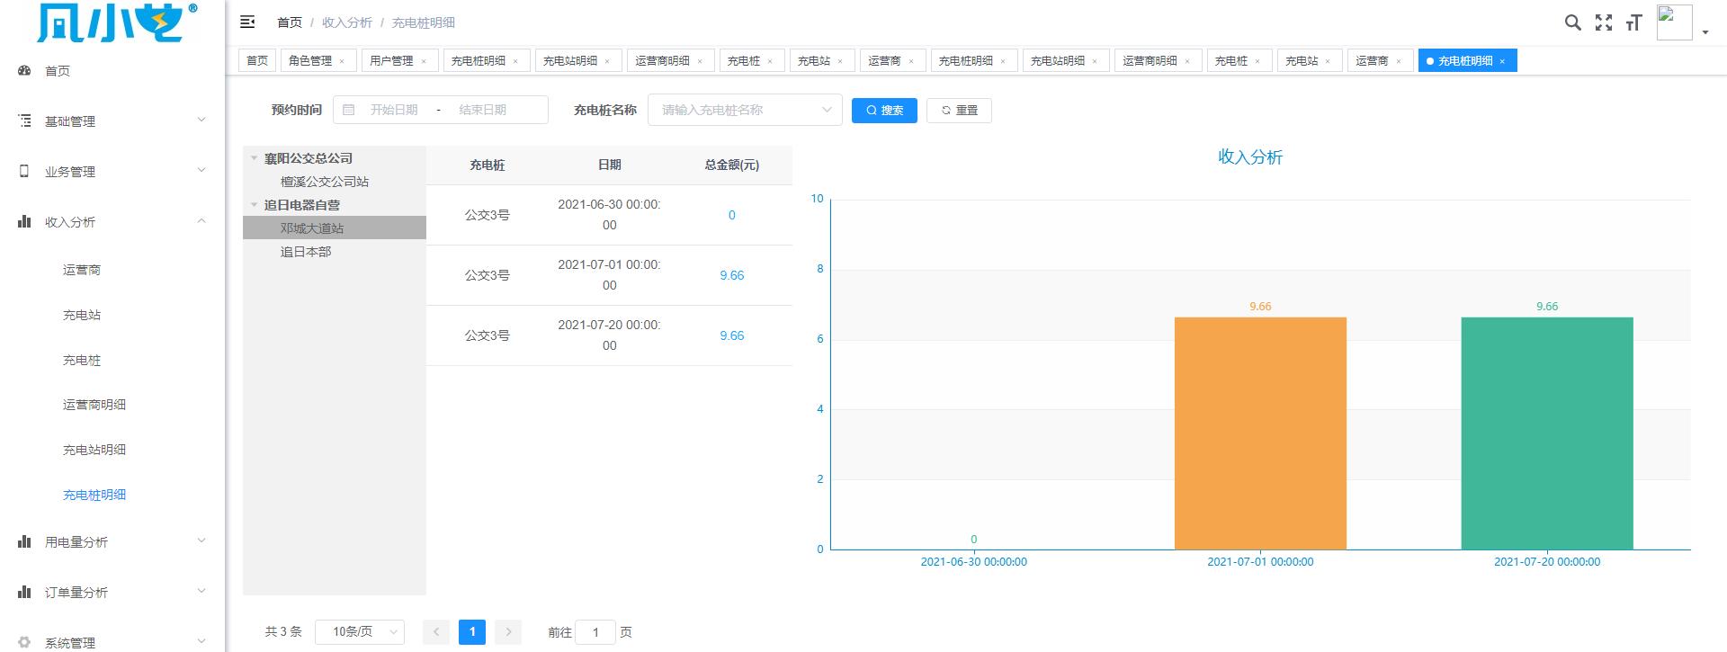Open the 充电桩名称 dropdown

click(x=744, y=110)
